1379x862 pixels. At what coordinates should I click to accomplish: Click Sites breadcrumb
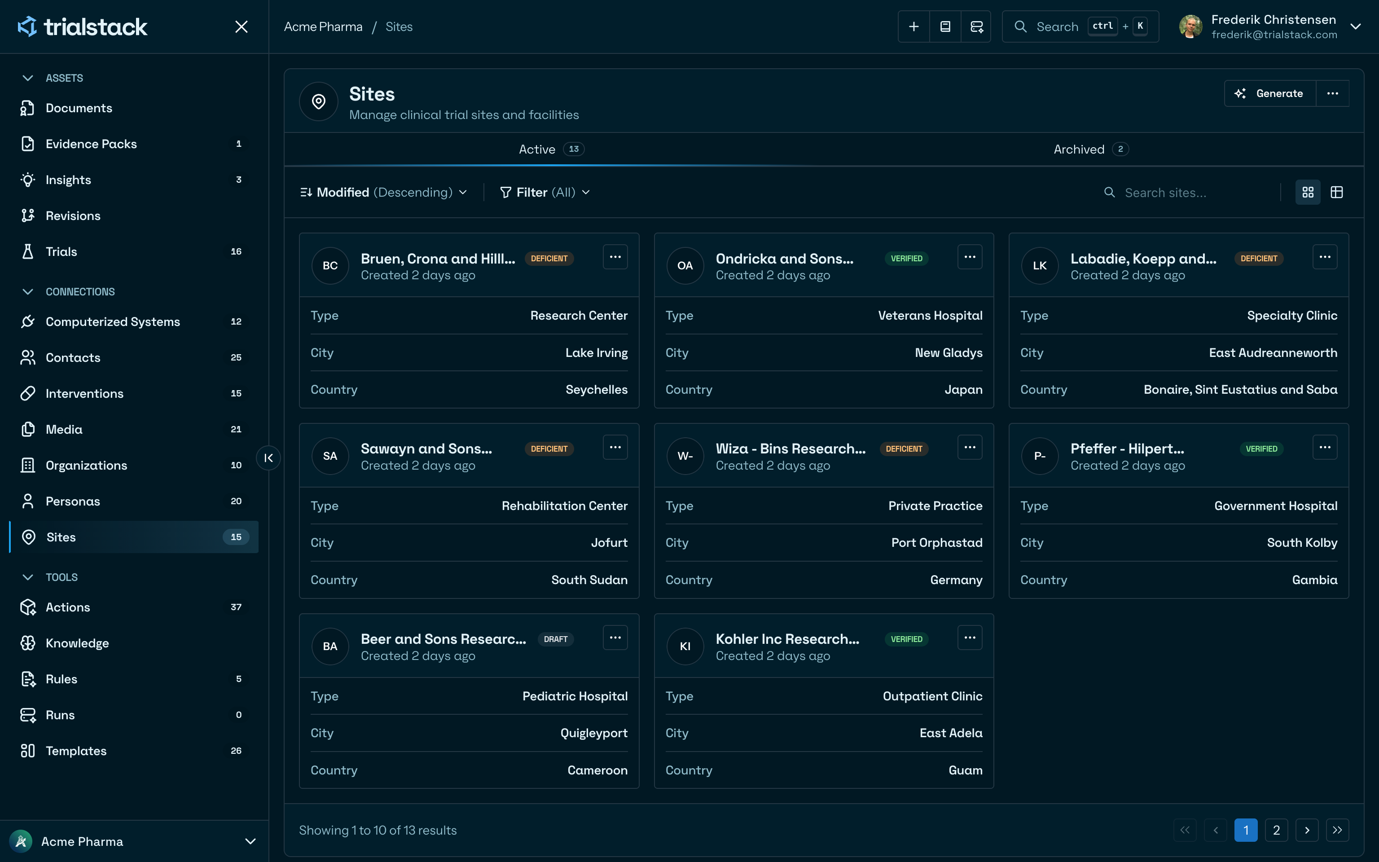399,27
